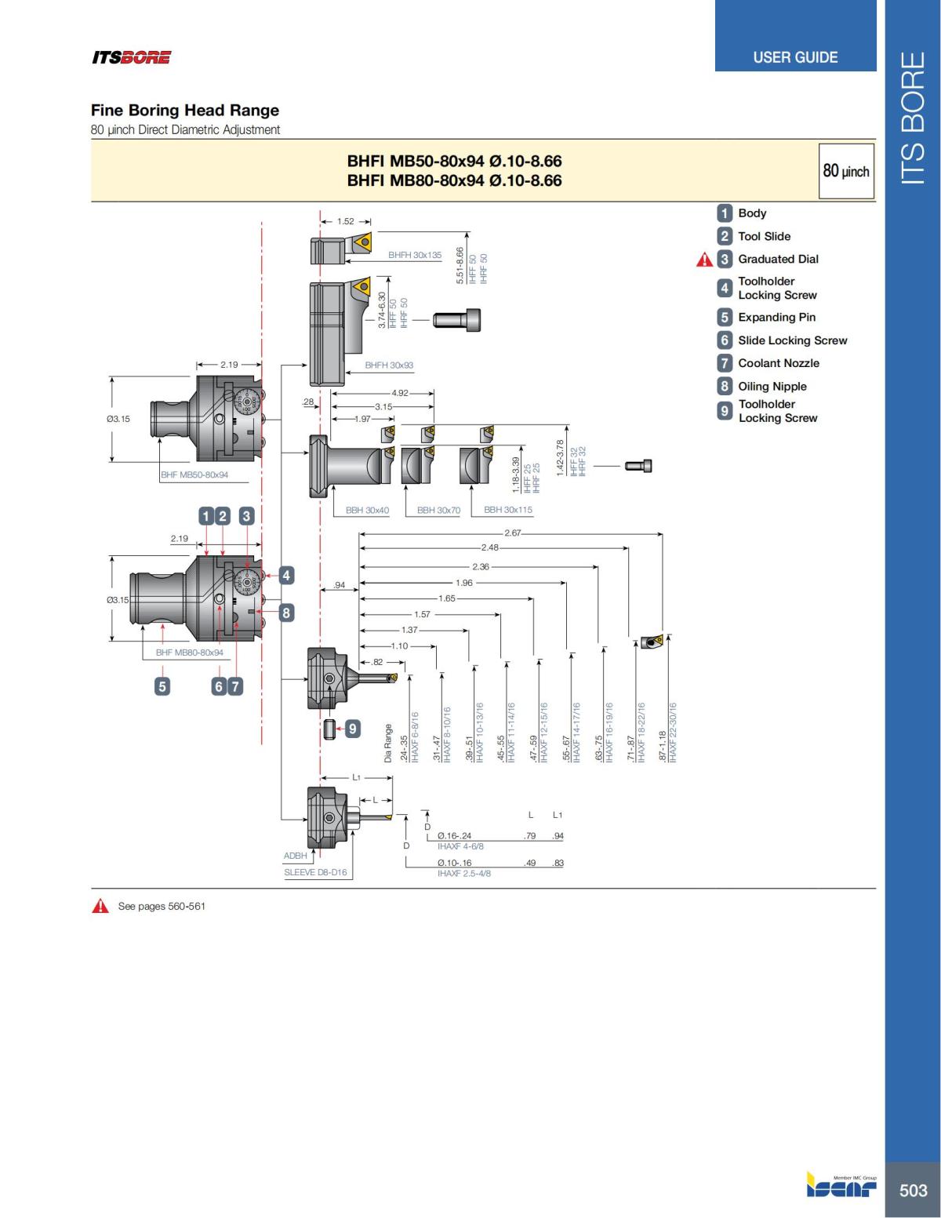Viewport: 941px width, 1218px height.
Task: Click the ISCAR logo at bottom right
Action: click(x=841, y=1186)
